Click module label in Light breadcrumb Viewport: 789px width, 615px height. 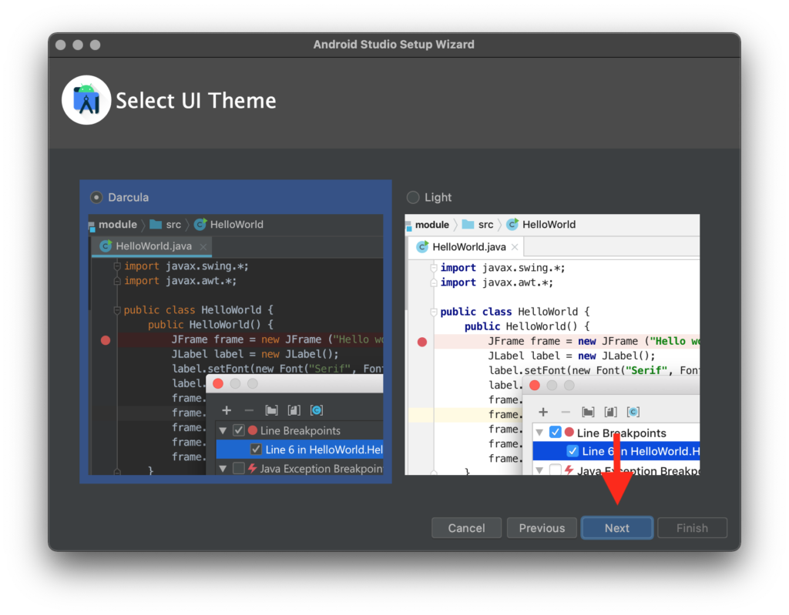431,224
